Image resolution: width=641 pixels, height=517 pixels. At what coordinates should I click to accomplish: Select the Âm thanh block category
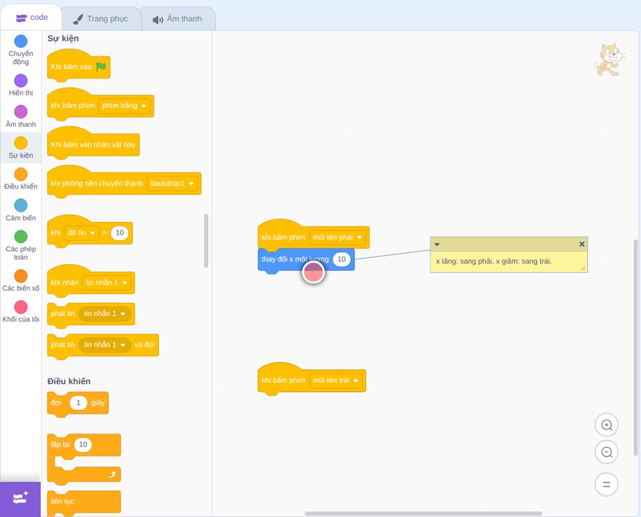click(x=21, y=117)
